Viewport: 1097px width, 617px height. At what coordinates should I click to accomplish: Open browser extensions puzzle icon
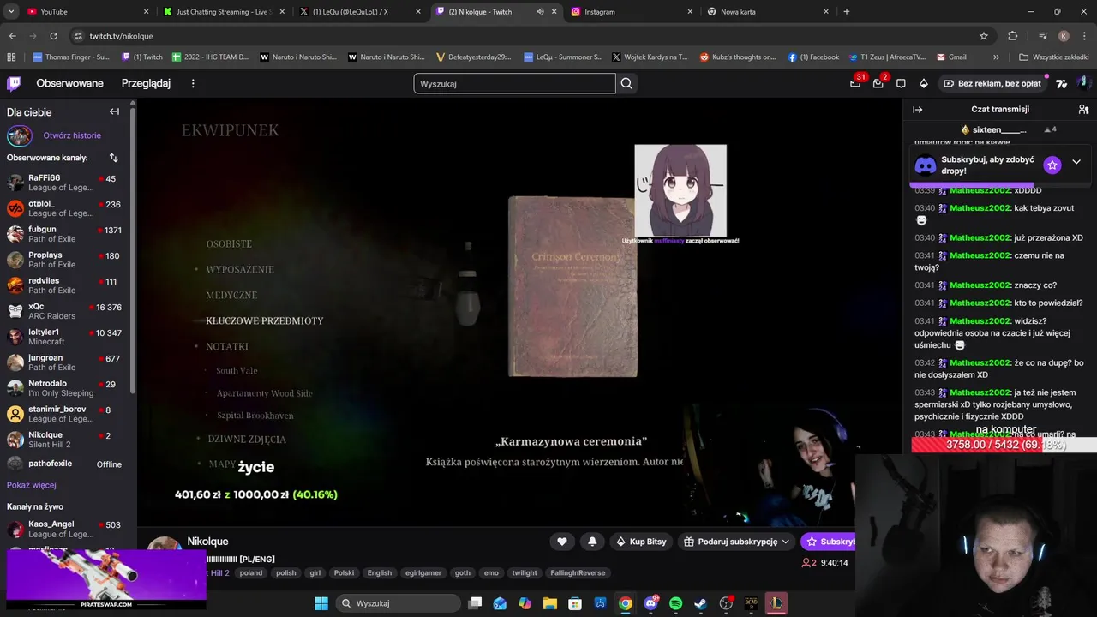pyautogui.click(x=1013, y=36)
